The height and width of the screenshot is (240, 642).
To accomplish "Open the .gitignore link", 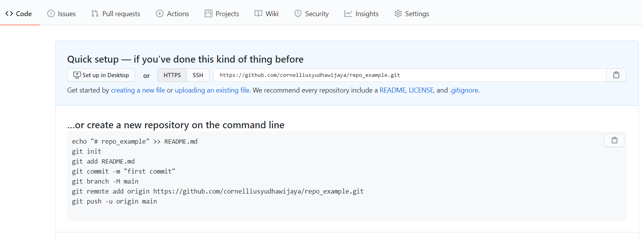I will pos(464,90).
